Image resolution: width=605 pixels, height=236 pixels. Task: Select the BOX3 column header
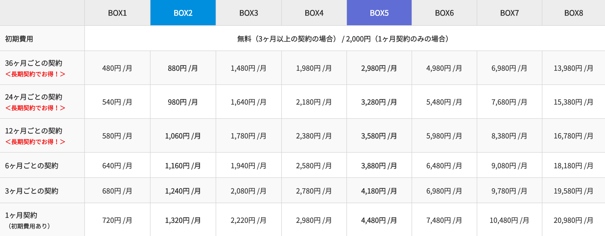[x=249, y=13]
